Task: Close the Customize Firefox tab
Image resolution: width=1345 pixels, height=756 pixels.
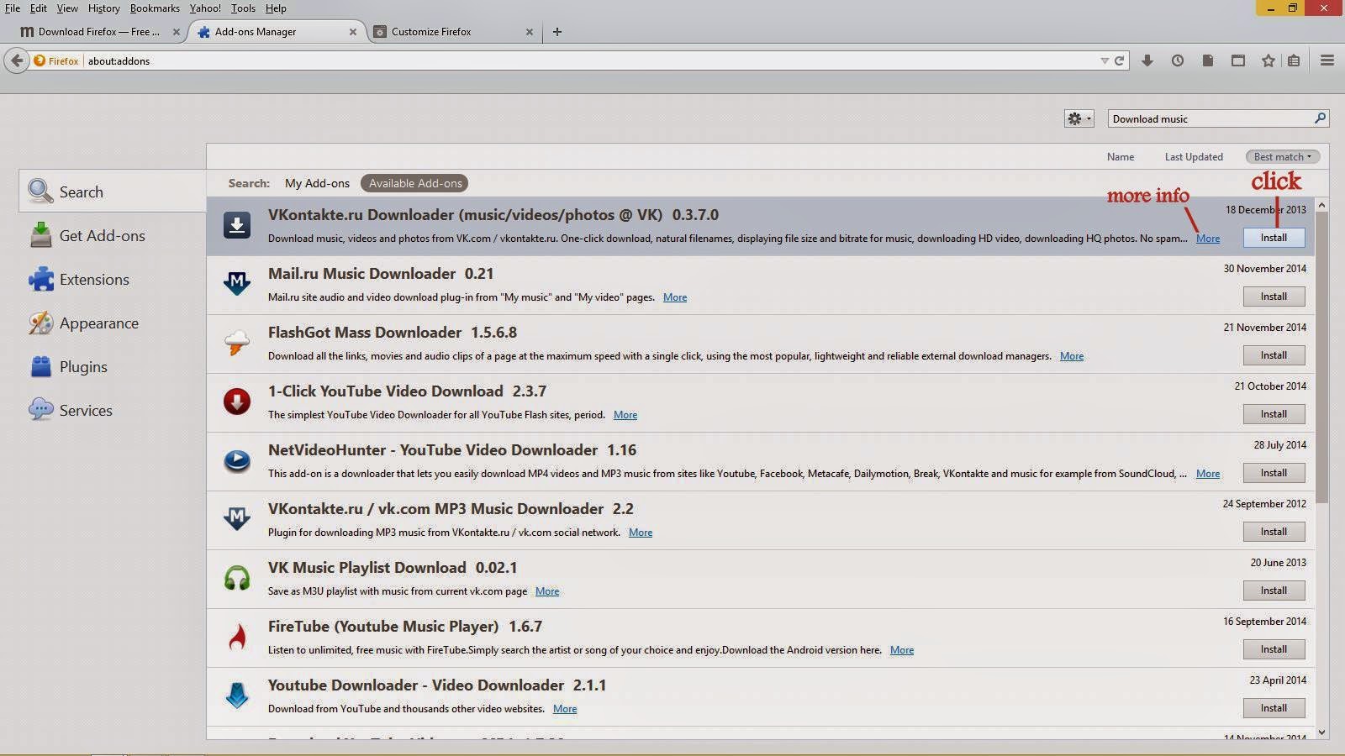Action: coord(530,32)
